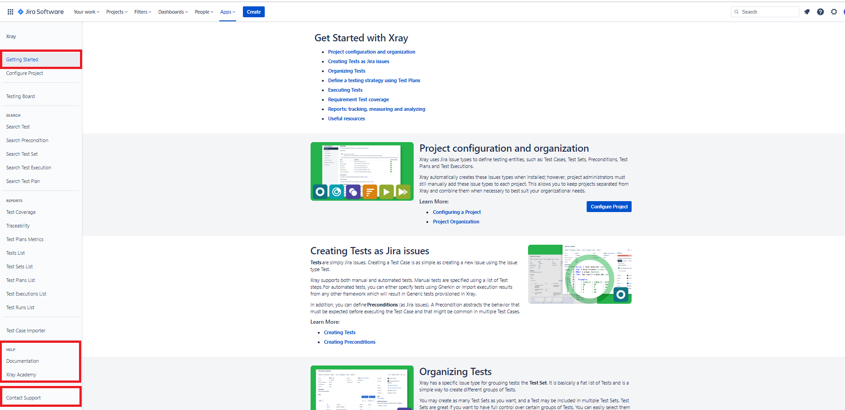This screenshot has width=845, height=410.
Task: Click the Creating Tests illustration thumbnail
Action: 580,274
